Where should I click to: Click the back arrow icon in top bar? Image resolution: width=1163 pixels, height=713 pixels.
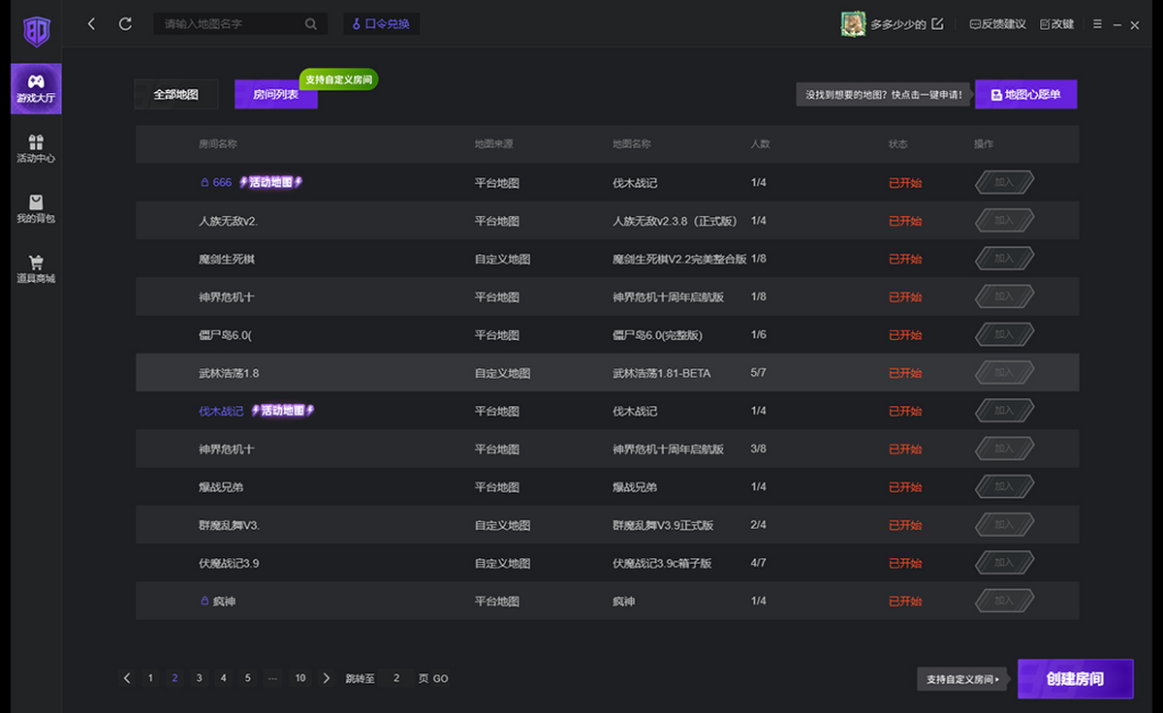91,24
